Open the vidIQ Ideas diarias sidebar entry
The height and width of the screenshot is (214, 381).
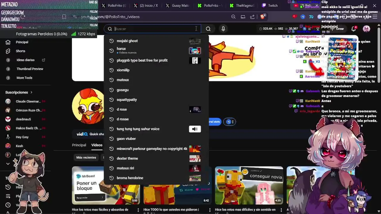click(25, 60)
